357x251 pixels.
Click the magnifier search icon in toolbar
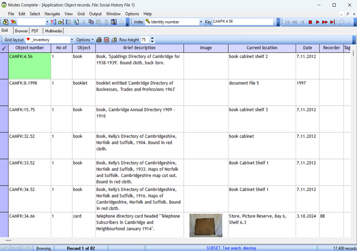(76, 22)
